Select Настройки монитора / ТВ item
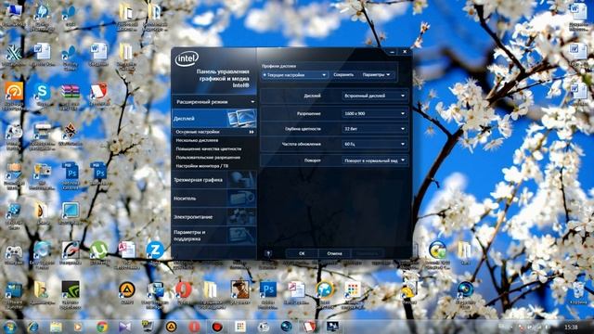594x334 pixels. 202,166
